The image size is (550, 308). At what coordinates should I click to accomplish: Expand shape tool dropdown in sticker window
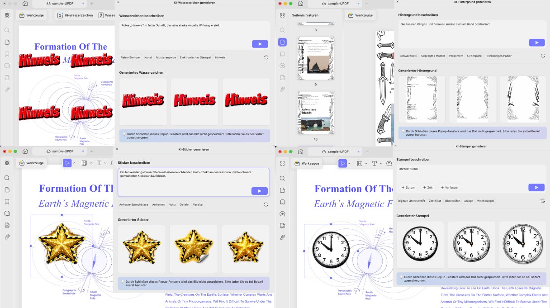point(91,163)
